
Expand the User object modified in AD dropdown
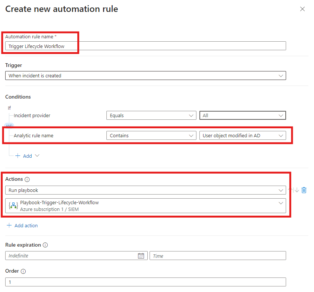click(x=242, y=136)
